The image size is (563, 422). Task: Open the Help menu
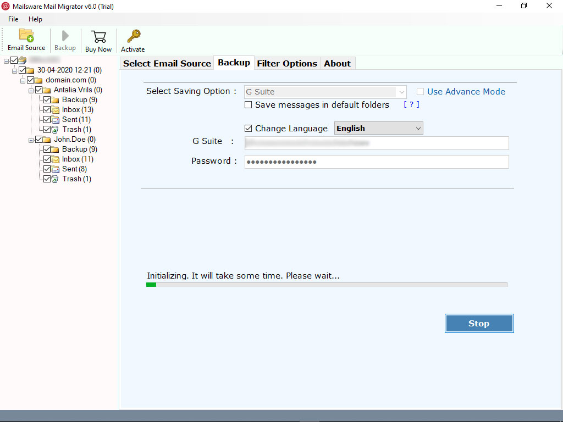pos(36,19)
